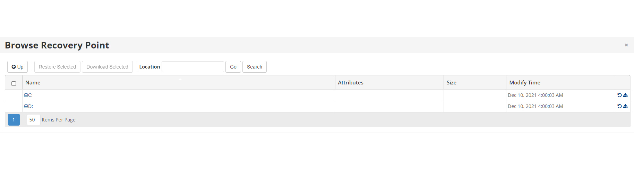Sort the list by Name column
This screenshot has height=173, width=634.
33,83
